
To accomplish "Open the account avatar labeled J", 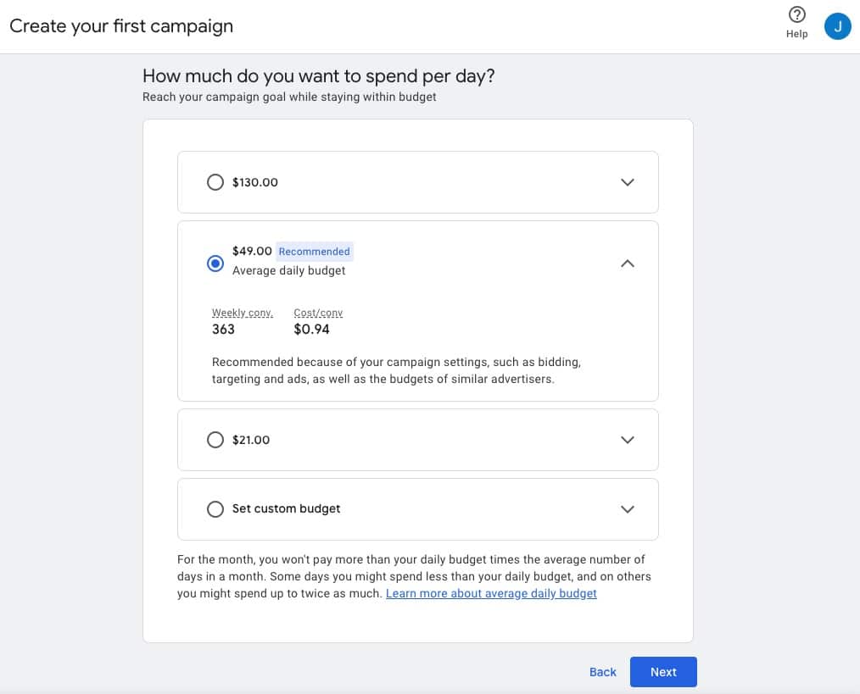I will click(x=838, y=26).
